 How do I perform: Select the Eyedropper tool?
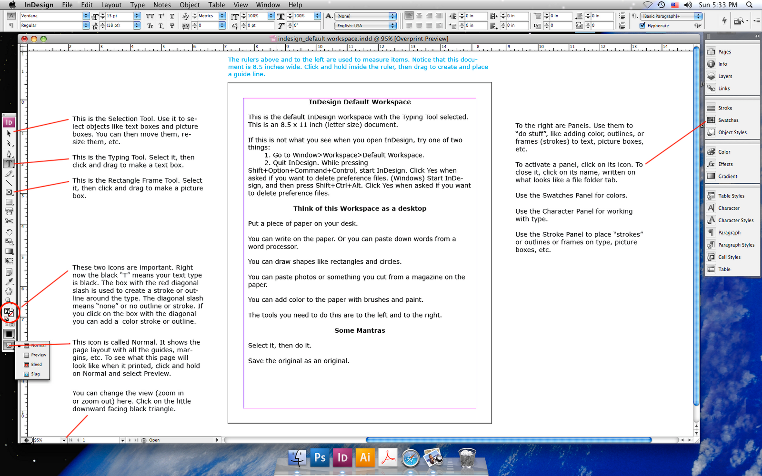pyautogui.click(x=9, y=281)
